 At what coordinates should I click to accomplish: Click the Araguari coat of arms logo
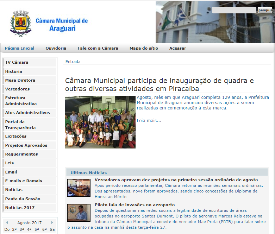coord(21,23)
